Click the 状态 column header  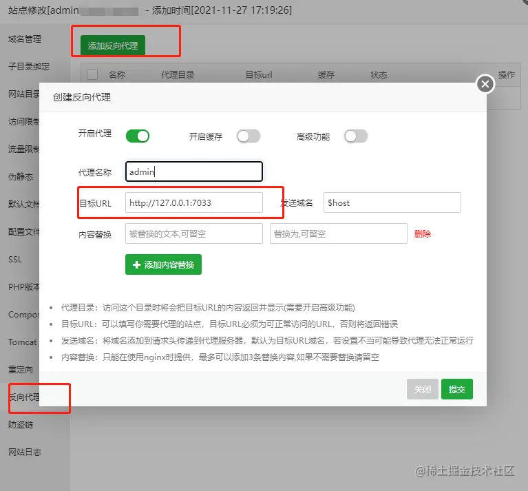(379, 74)
